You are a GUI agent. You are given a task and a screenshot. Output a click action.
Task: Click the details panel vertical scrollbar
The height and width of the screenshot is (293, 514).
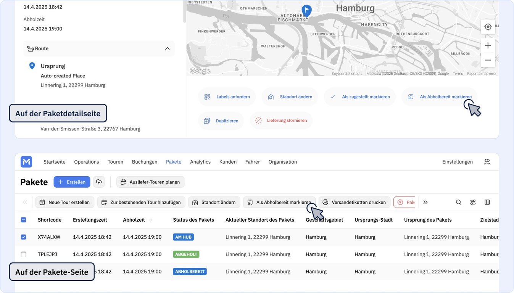click(185, 11)
